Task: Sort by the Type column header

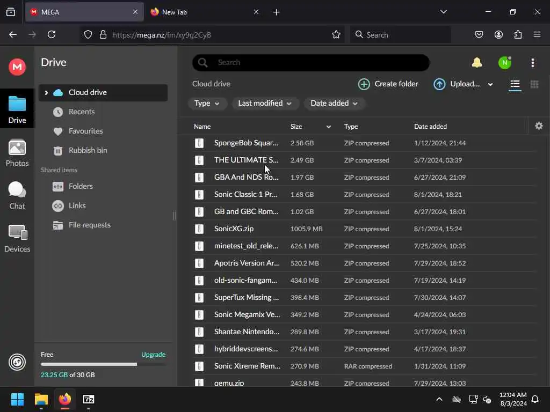Action: pyautogui.click(x=351, y=127)
